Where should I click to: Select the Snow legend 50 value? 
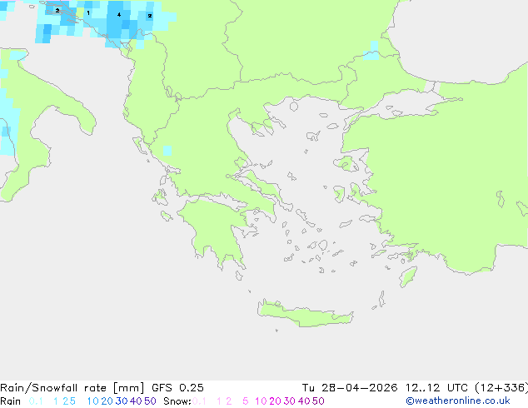pyautogui.click(x=318, y=401)
